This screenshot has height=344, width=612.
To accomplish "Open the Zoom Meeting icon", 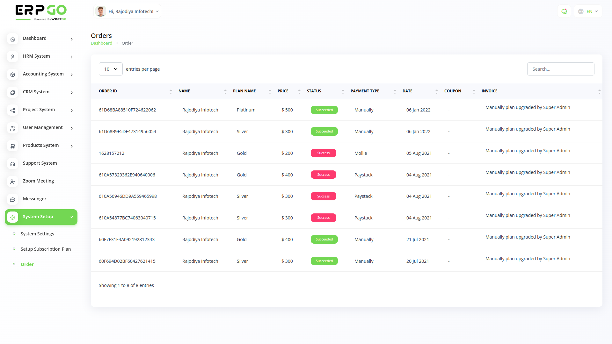I will 12,182.
